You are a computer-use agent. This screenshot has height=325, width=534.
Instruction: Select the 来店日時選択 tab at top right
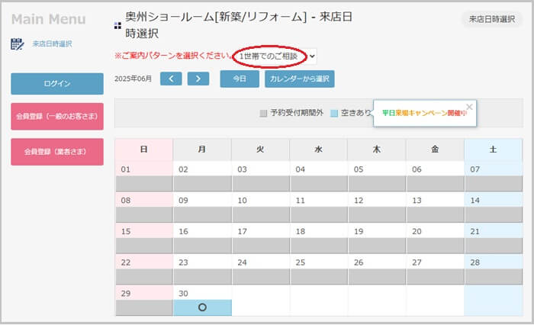(492, 19)
